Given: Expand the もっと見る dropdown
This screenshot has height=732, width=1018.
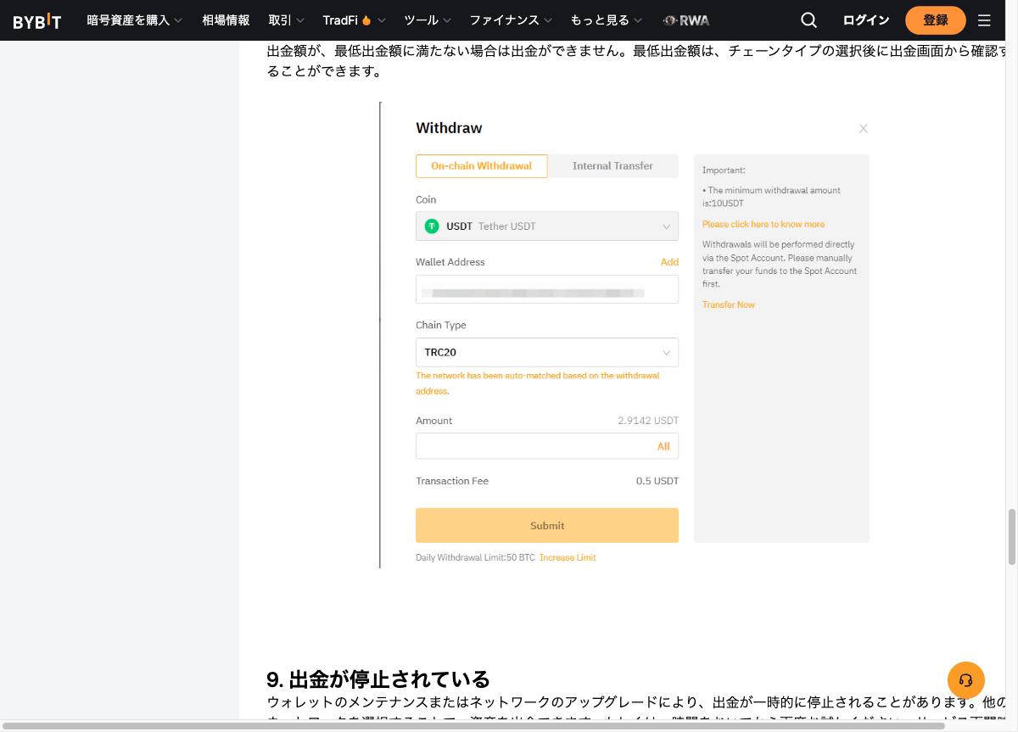Looking at the screenshot, I should click(607, 20).
